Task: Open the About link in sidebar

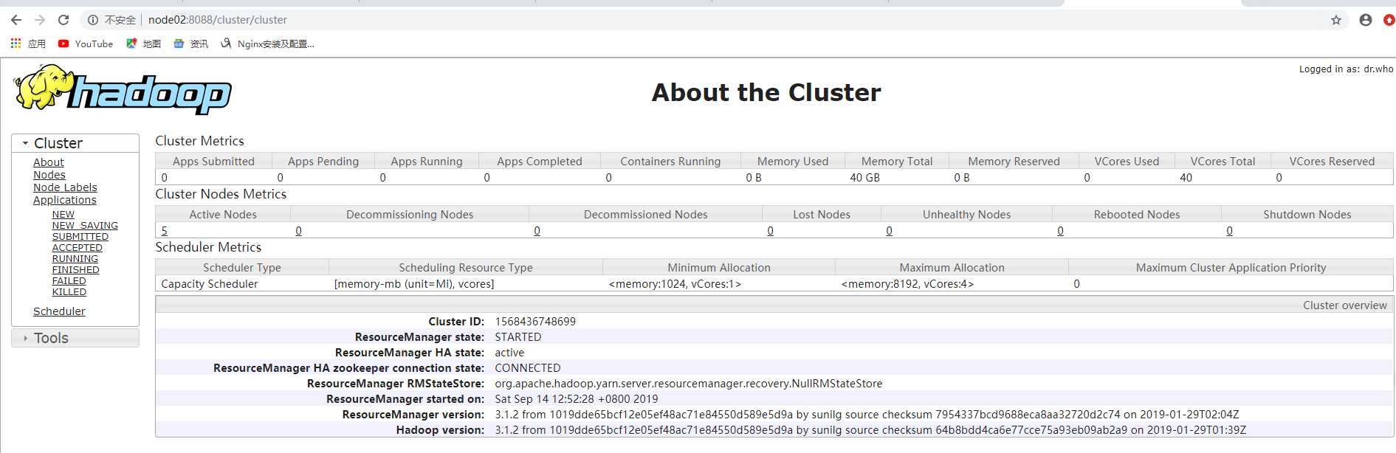Action: 48,162
